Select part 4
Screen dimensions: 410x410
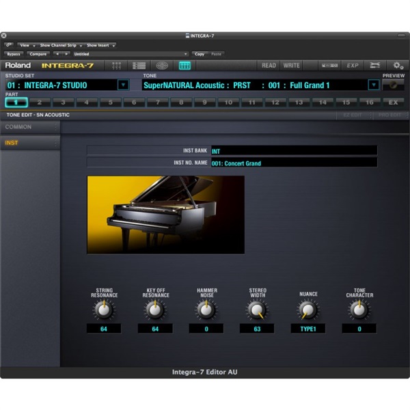click(87, 102)
